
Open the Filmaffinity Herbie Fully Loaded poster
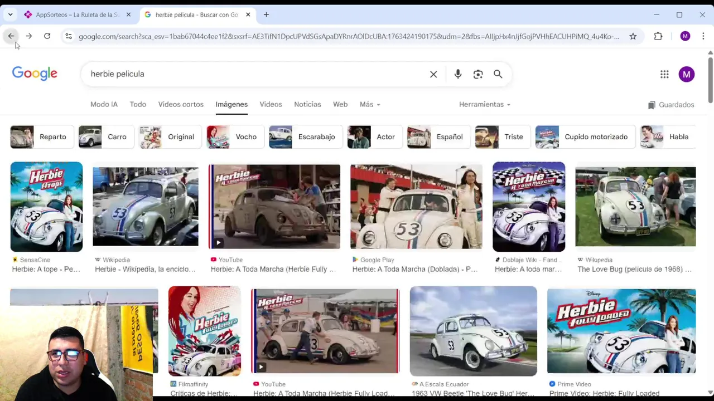click(x=205, y=331)
